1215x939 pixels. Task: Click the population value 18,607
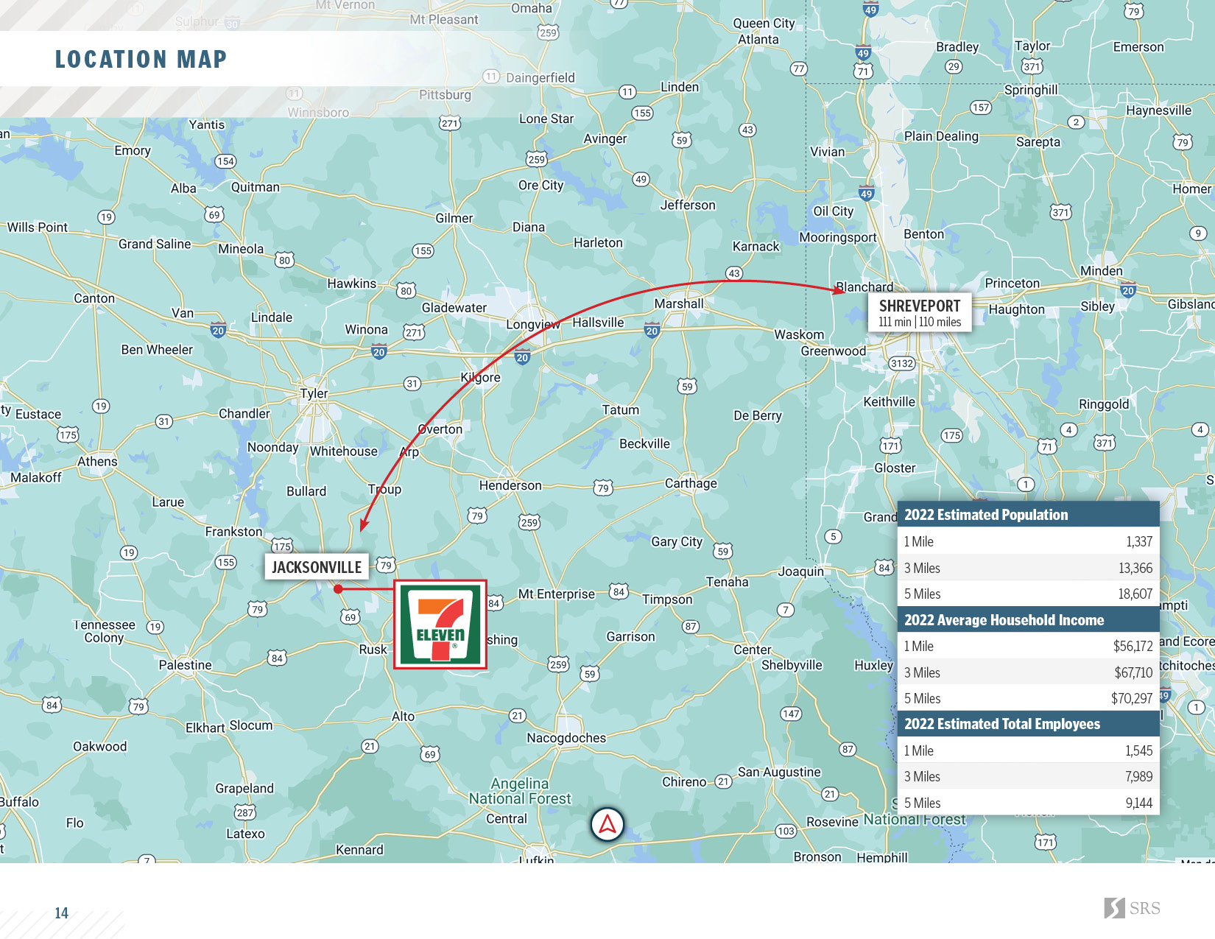[x=1135, y=594]
